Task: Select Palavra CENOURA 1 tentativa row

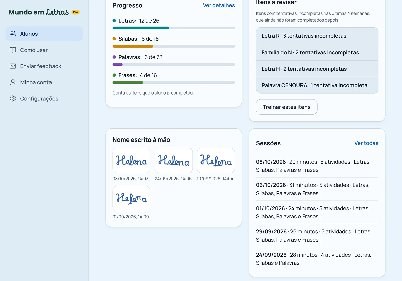Action: [317, 85]
